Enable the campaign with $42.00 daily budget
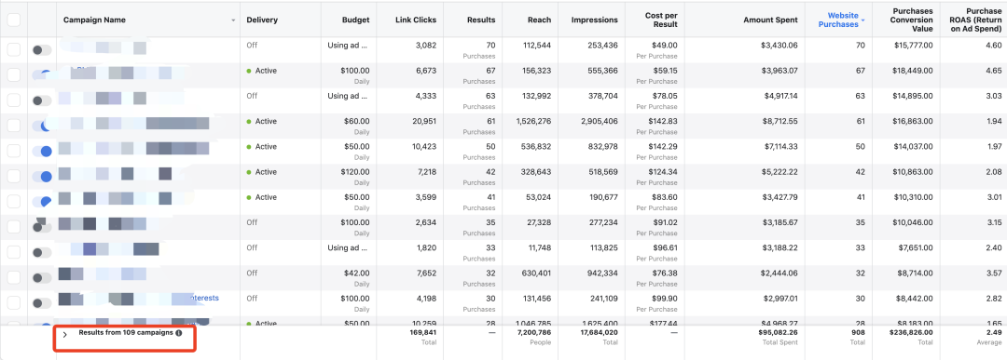Viewport: 1007px width, 360px height. coord(42,277)
